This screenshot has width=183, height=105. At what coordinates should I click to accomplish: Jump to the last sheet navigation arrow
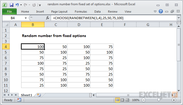click(x=16, y=95)
